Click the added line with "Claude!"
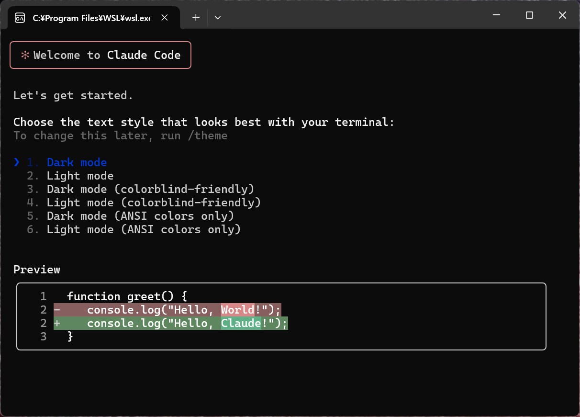The image size is (580, 417). [x=170, y=323]
